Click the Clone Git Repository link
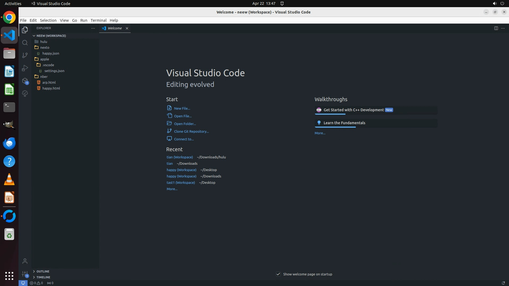 [x=191, y=131]
